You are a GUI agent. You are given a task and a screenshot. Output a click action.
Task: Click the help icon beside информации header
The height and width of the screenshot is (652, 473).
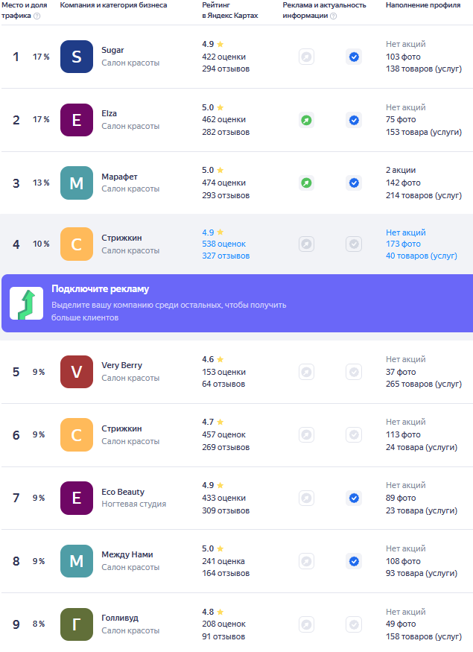[334, 16]
